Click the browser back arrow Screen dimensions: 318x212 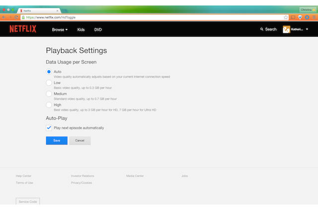pos(4,17)
